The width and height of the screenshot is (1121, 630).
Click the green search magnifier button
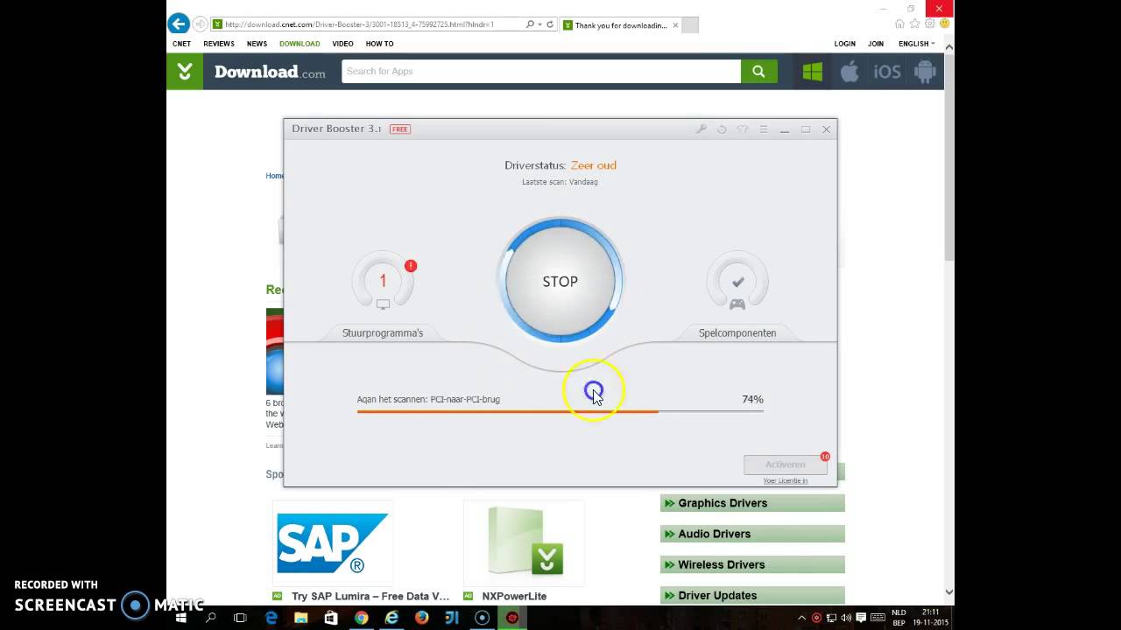[x=759, y=72]
